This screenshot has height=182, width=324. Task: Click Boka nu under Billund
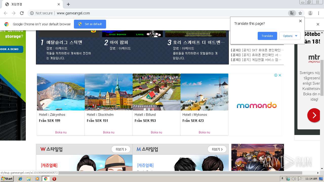(156, 132)
